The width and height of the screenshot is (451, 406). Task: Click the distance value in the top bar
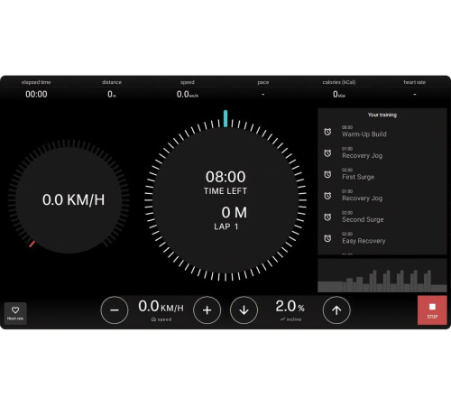click(112, 95)
